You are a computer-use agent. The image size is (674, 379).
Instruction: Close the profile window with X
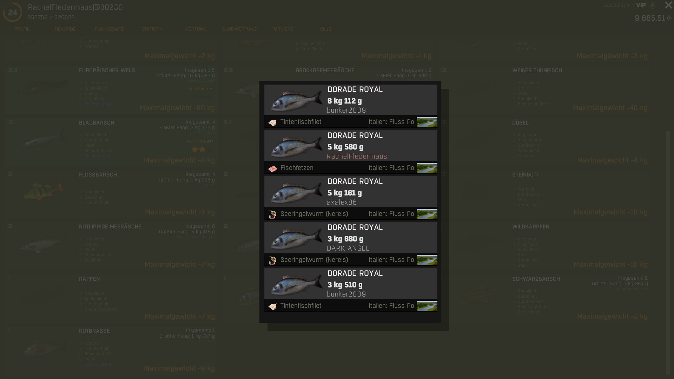(668, 5)
